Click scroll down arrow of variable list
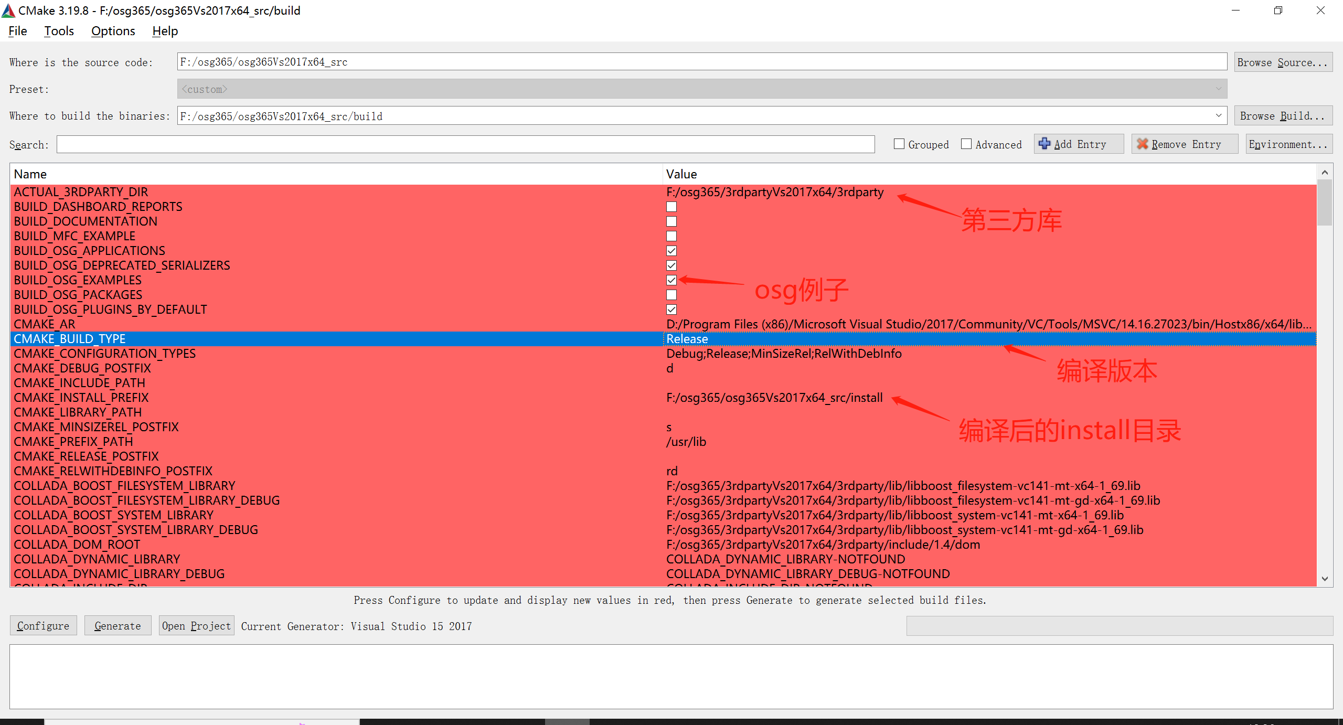 (1325, 579)
